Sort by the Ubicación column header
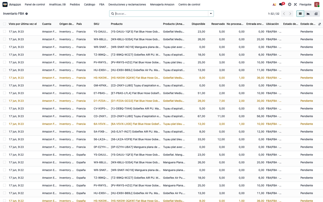Screen dimensions: 323x202 pyautogui.click(x=272, y=24)
